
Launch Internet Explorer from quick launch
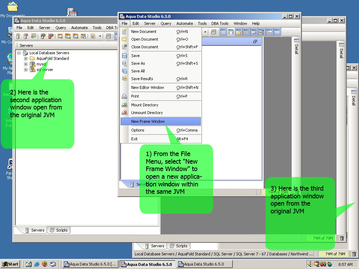click(36, 264)
